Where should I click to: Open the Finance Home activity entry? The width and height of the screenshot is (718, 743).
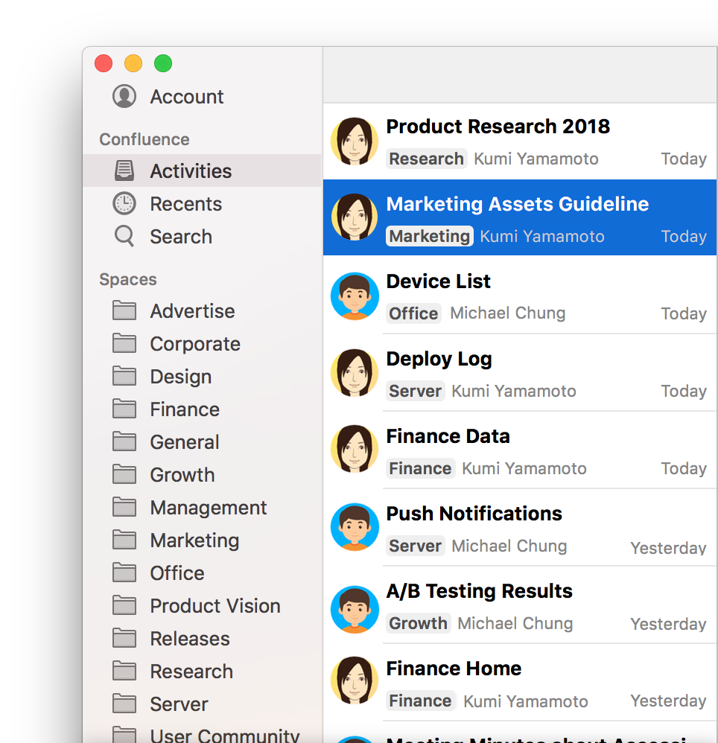click(454, 669)
